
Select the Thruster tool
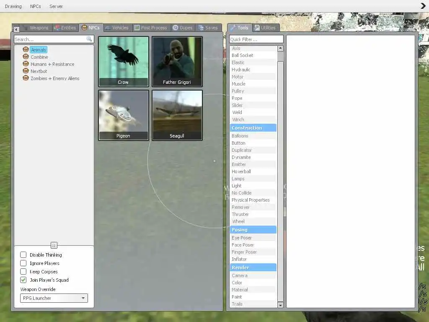click(x=253, y=214)
